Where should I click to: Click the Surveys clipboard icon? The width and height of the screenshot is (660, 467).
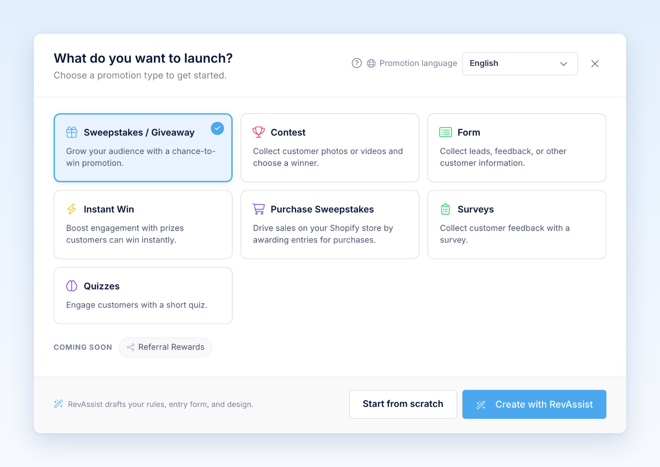coord(445,209)
